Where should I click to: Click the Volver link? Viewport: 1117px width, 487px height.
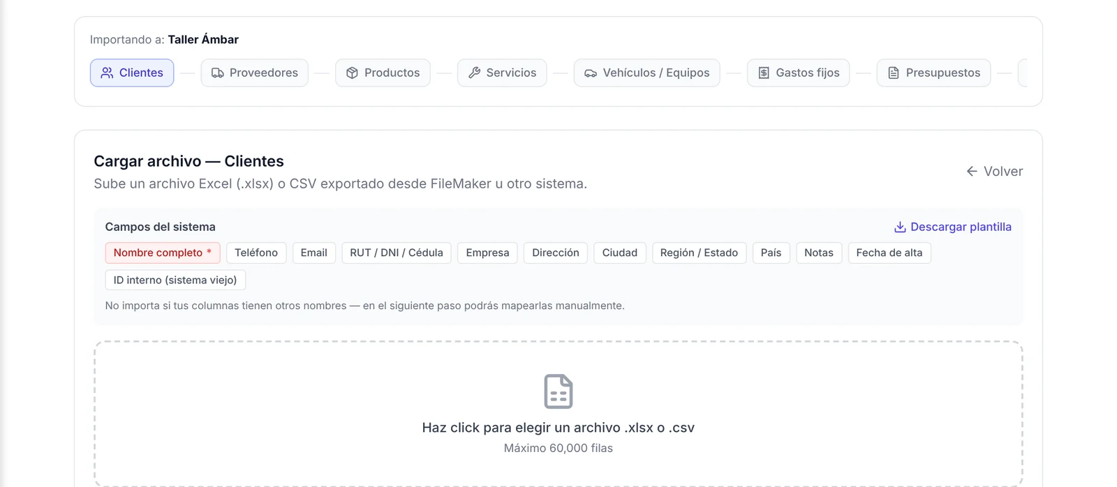(994, 171)
